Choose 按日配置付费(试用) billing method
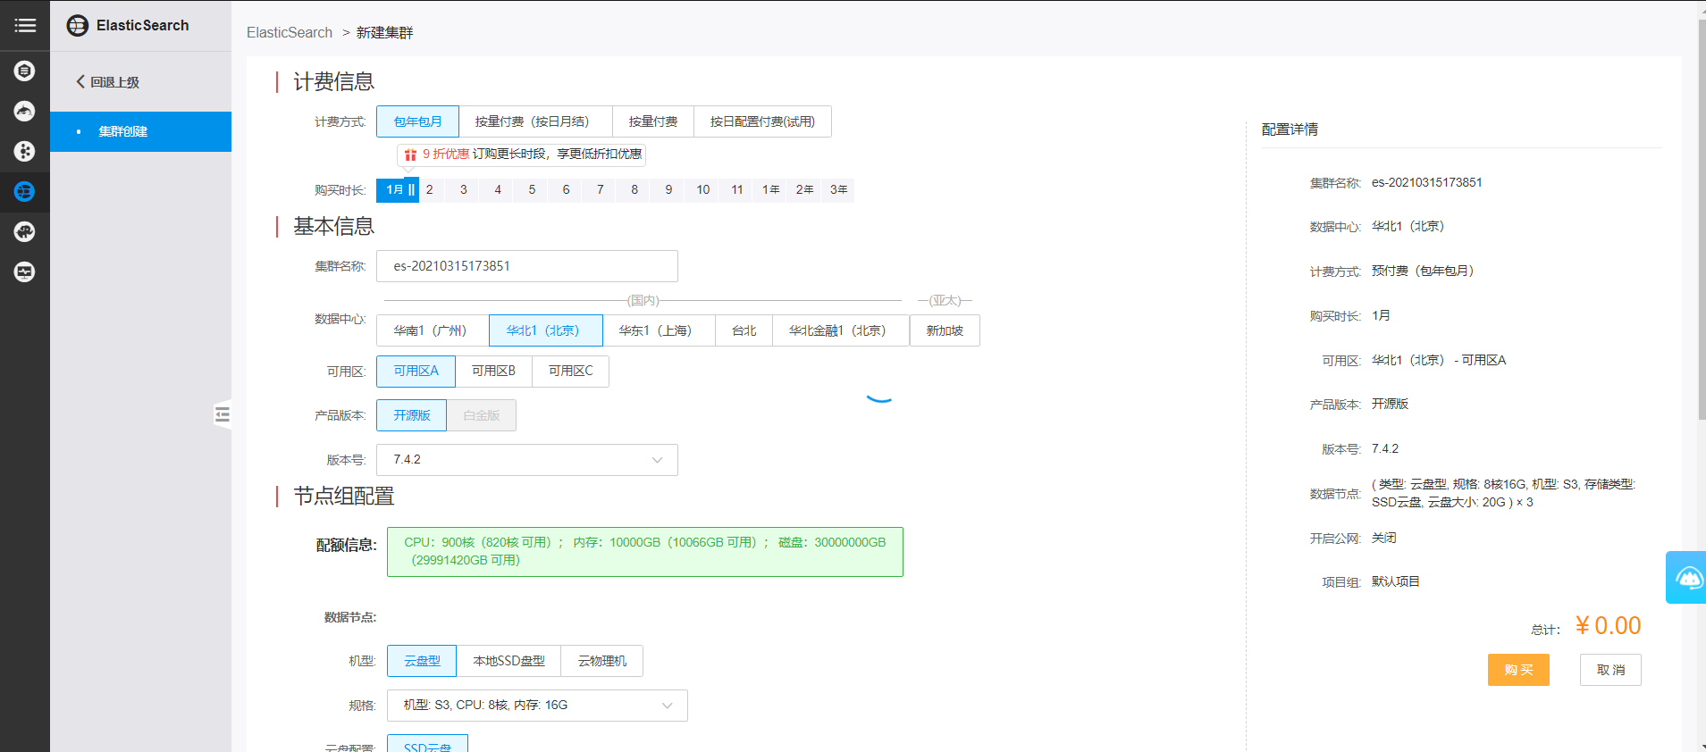This screenshot has height=752, width=1706. click(762, 121)
